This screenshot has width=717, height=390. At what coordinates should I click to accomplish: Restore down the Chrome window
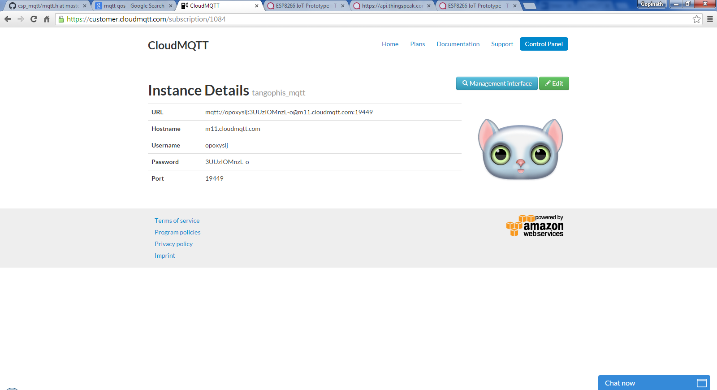pyautogui.click(x=688, y=4)
